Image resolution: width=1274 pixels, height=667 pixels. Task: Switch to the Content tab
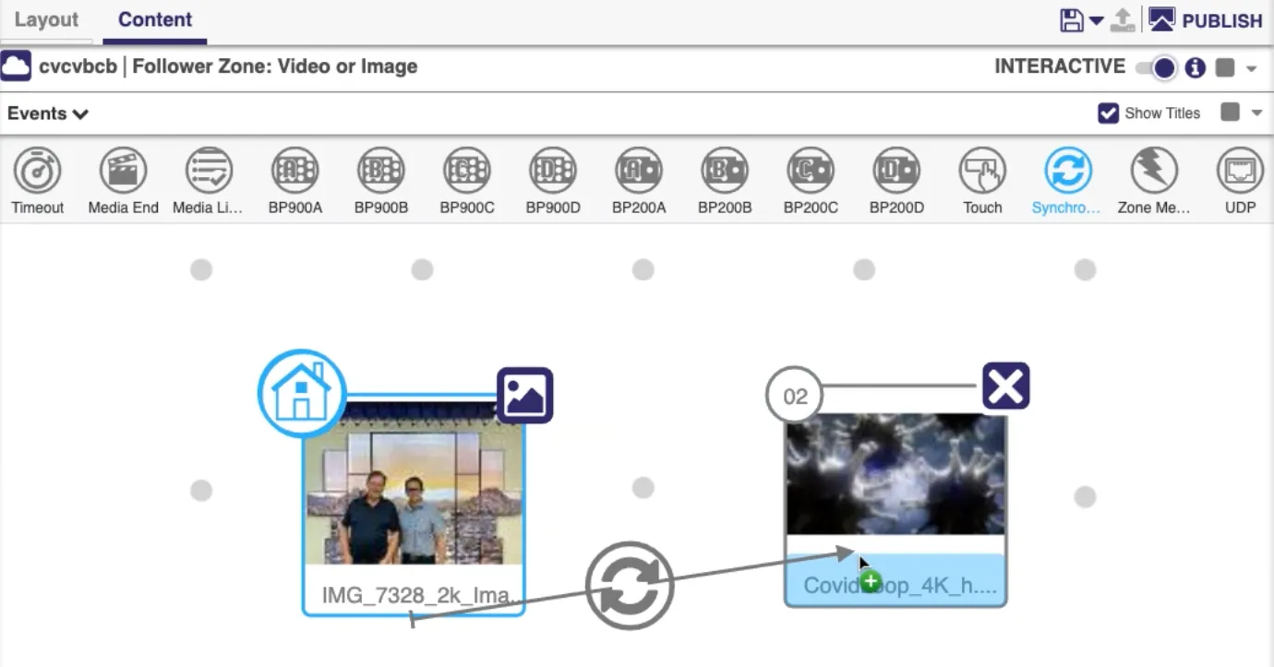155,19
